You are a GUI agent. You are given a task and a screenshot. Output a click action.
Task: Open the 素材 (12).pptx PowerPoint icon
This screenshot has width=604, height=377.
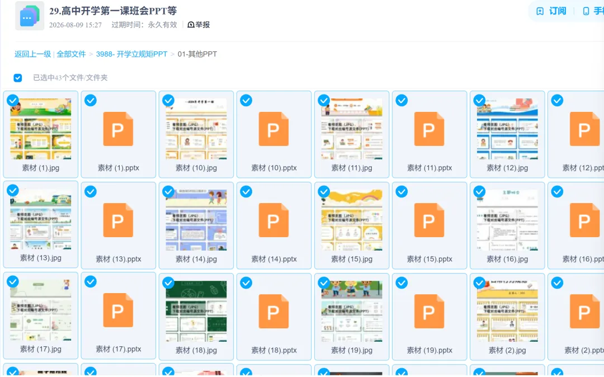[x=585, y=129]
